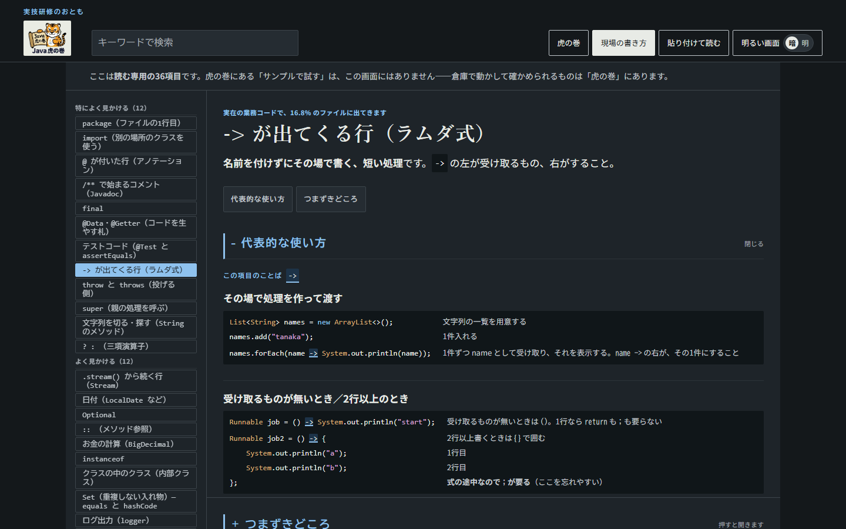Select the active -> が出てくる行 item
The width and height of the screenshot is (846, 529).
136,270
